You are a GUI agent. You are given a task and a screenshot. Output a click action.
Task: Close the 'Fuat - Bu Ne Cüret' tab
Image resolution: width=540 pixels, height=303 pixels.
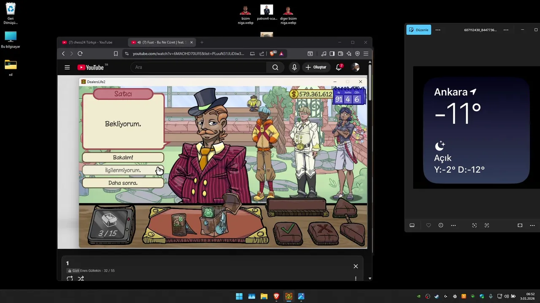(x=192, y=42)
